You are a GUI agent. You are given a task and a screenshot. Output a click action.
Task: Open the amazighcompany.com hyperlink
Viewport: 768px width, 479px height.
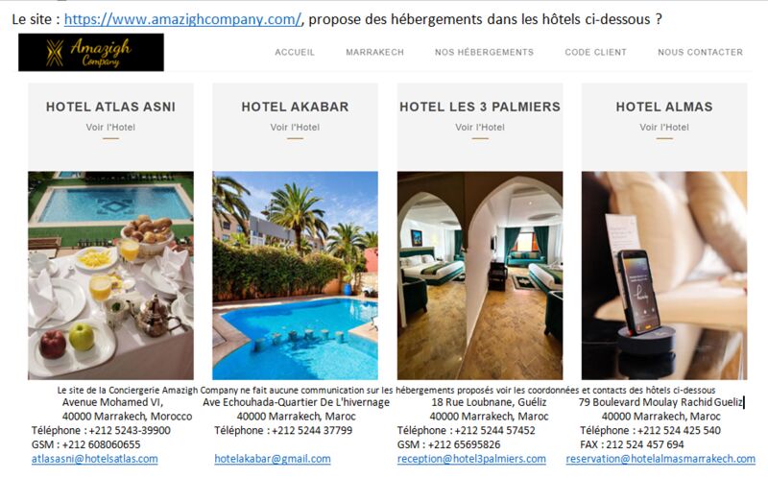(x=182, y=19)
